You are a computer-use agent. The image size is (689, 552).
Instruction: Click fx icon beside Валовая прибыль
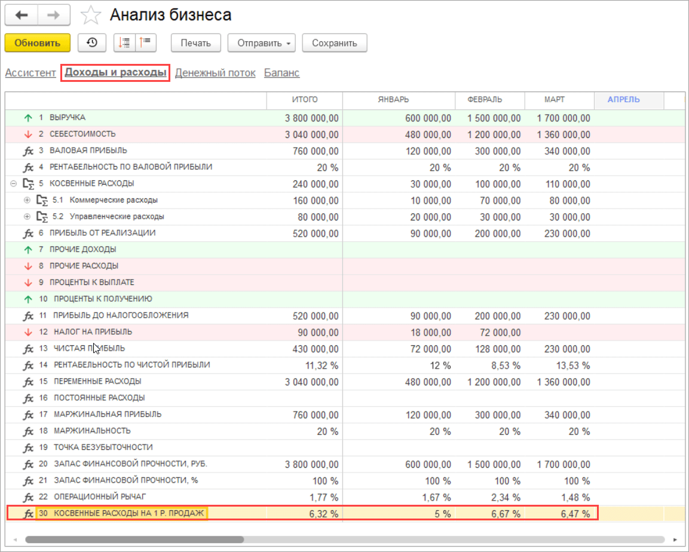(28, 151)
